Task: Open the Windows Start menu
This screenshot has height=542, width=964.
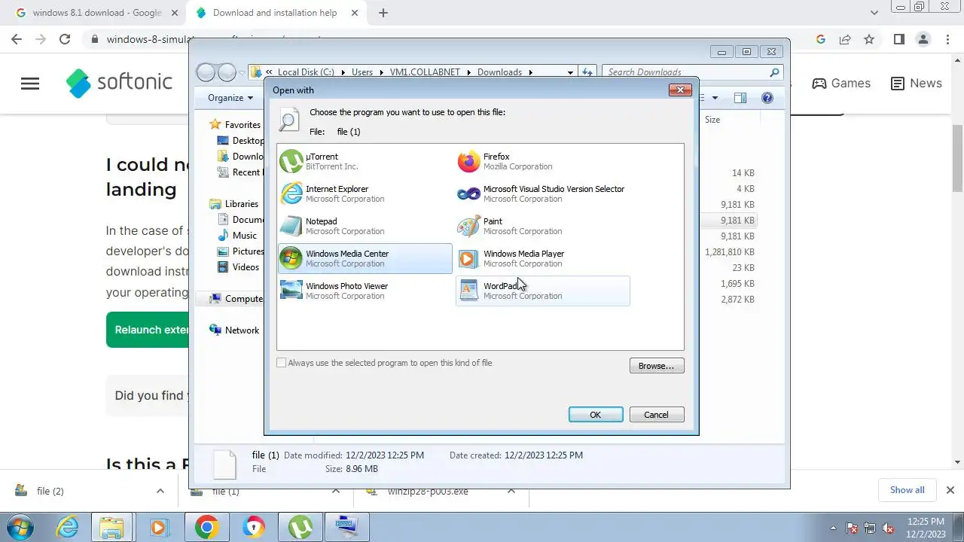Action: tap(20, 527)
